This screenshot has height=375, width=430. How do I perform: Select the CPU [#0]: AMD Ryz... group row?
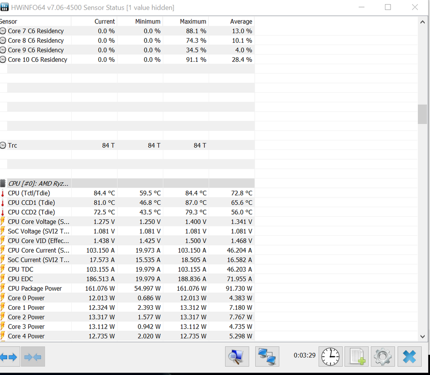coord(127,183)
